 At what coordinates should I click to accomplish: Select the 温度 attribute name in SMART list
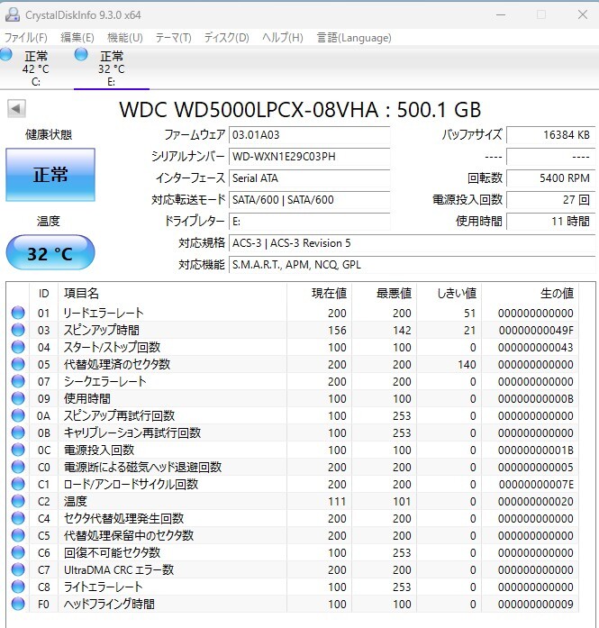(x=76, y=501)
